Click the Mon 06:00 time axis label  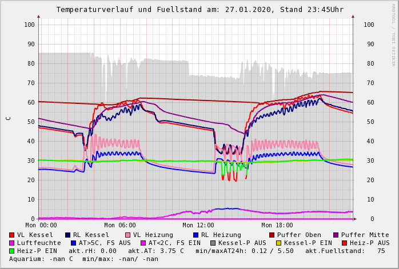pyautogui.click(x=120, y=226)
